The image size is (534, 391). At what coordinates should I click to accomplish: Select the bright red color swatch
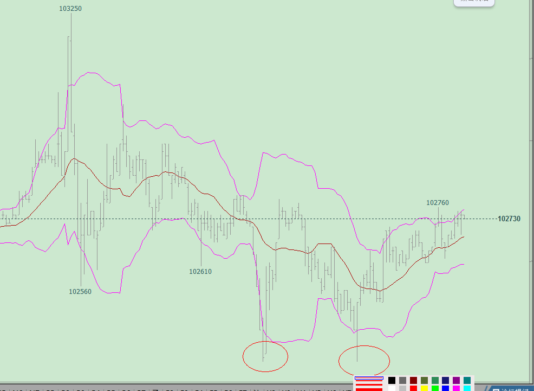[413, 388]
